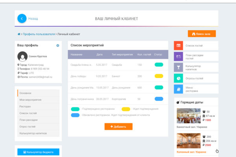
Task: Open the Колонный зал thumbnail image
Action: (188, 141)
